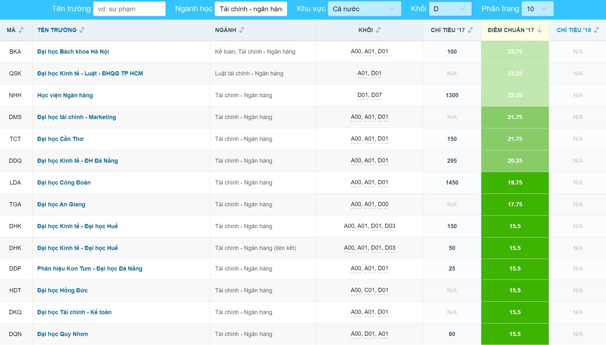Open Đại học Bách khoa Hà Nội link
The height and width of the screenshot is (345, 606).
(73, 52)
